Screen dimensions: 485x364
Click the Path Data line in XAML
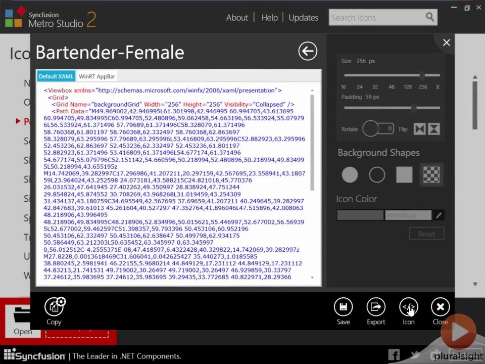coord(173,111)
